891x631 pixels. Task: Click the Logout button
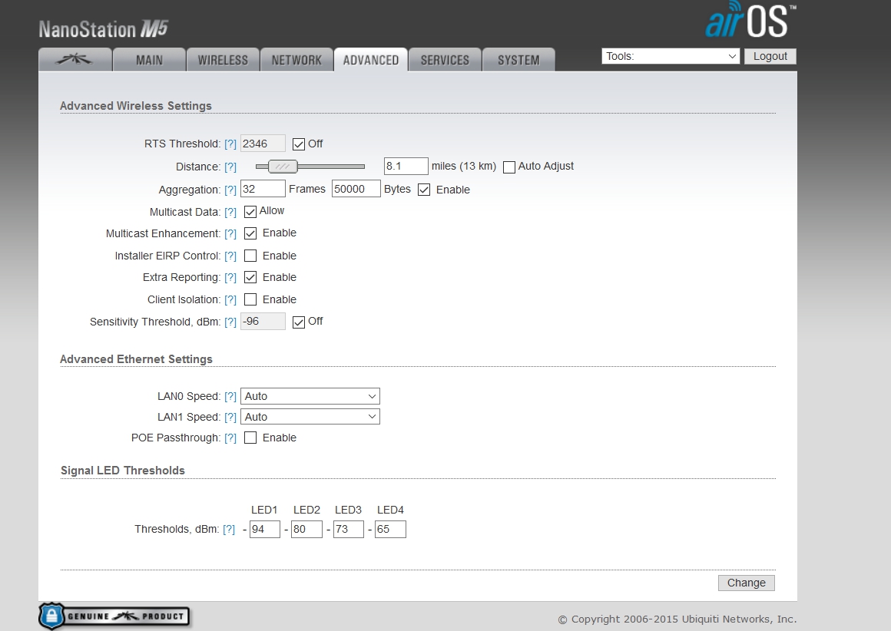(x=770, y=56)
